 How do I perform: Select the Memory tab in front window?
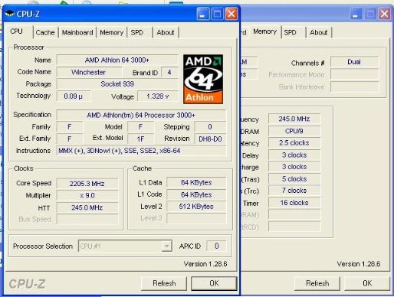point(111,32)
